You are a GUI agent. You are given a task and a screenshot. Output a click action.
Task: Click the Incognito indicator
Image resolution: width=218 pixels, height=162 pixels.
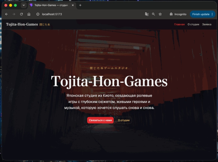click(x=178, y=14)
